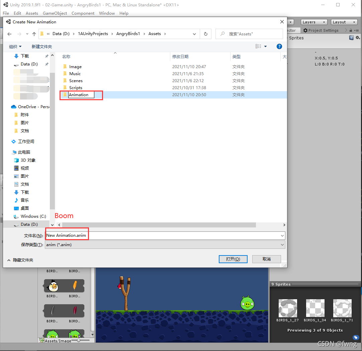Click the Back arrow in the save dialog
362x351 pixels.
[x=9, y=34]
